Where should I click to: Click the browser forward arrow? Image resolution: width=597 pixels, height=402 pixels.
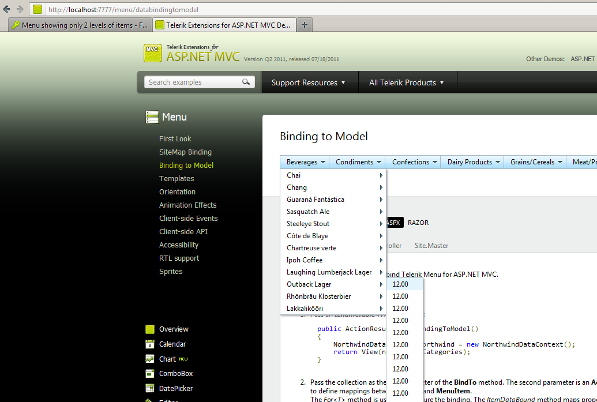click(20, 9)
